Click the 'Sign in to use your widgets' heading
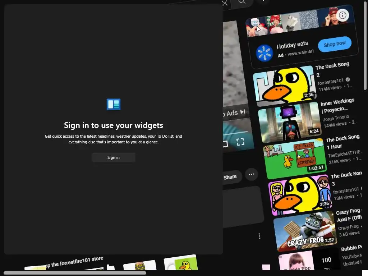 coord(113,125)
